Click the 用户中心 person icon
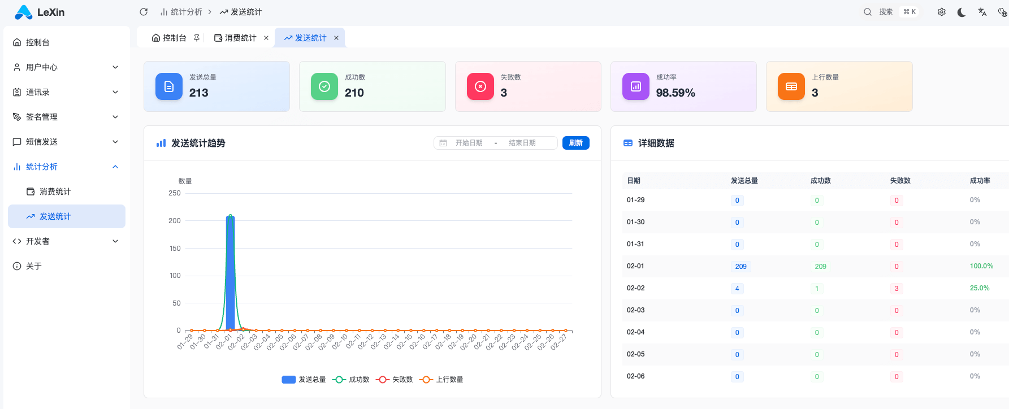 (x=17, y=67)
